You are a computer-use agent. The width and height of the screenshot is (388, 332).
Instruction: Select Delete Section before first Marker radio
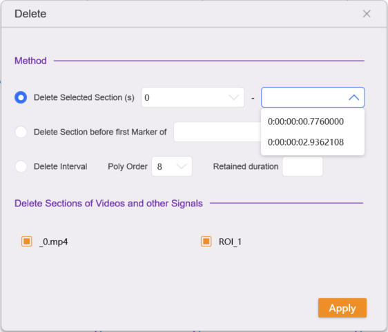point(21,132)
